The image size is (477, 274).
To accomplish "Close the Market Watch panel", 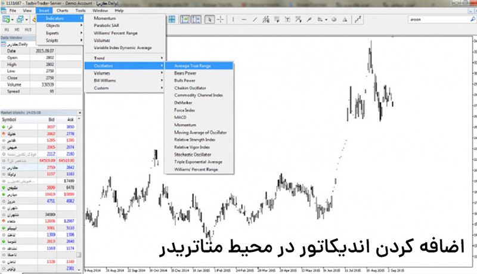I will pyautogui.click(x=80, y=113).
